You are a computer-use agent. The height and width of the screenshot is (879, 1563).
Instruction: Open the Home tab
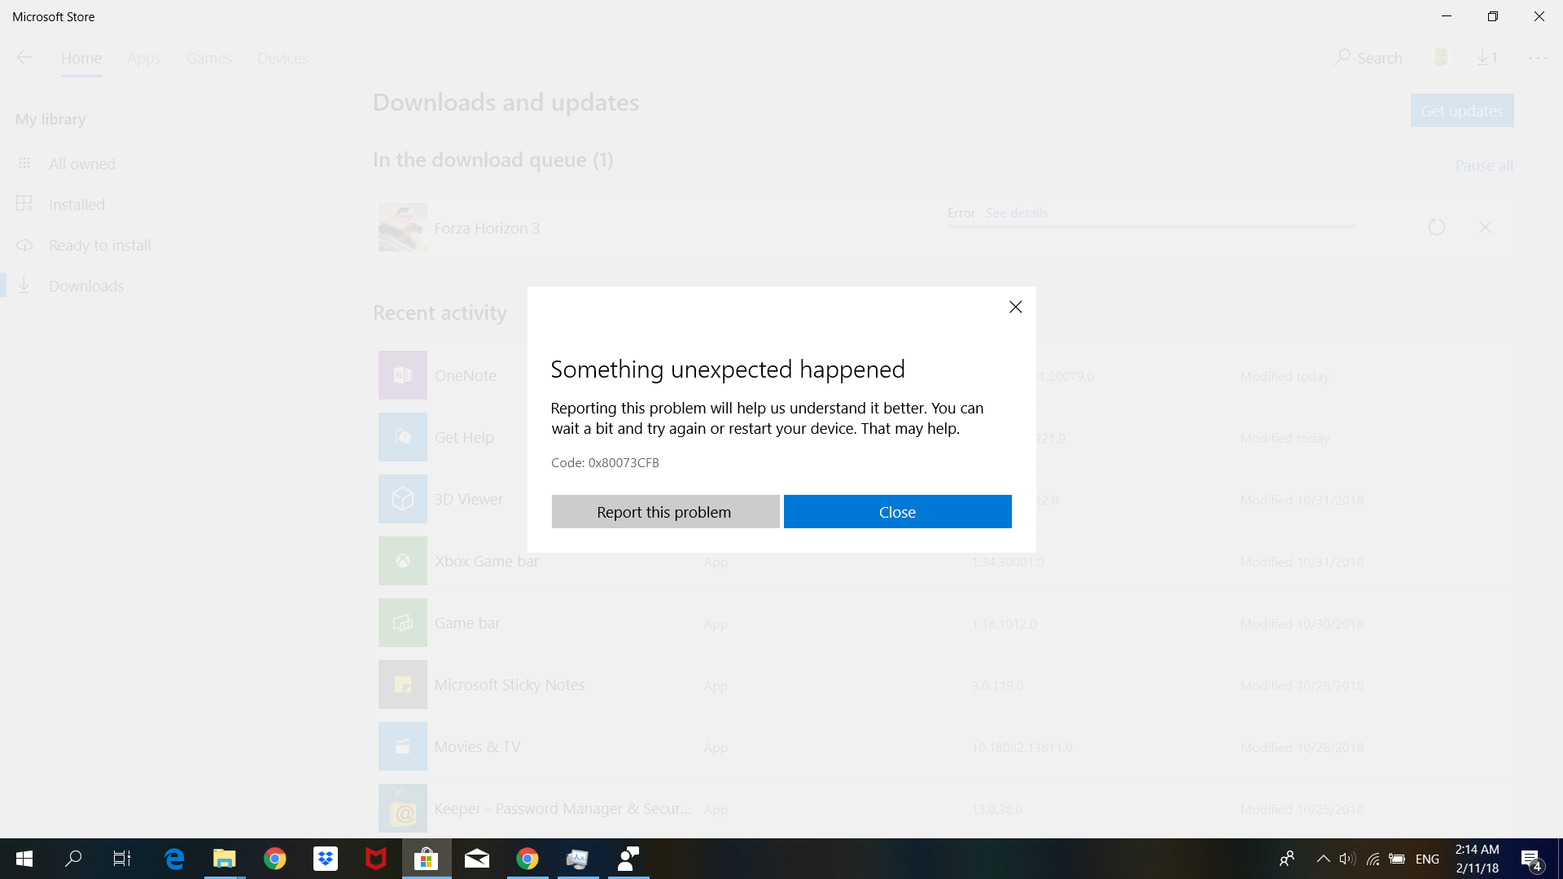pyautogui.click(x=81, y=58)
